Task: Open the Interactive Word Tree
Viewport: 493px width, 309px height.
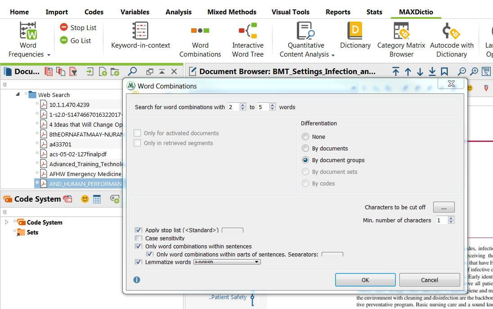Action: click(248, 40)
